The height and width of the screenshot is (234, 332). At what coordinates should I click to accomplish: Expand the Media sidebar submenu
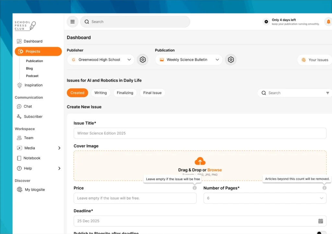(x=59, y=148)
